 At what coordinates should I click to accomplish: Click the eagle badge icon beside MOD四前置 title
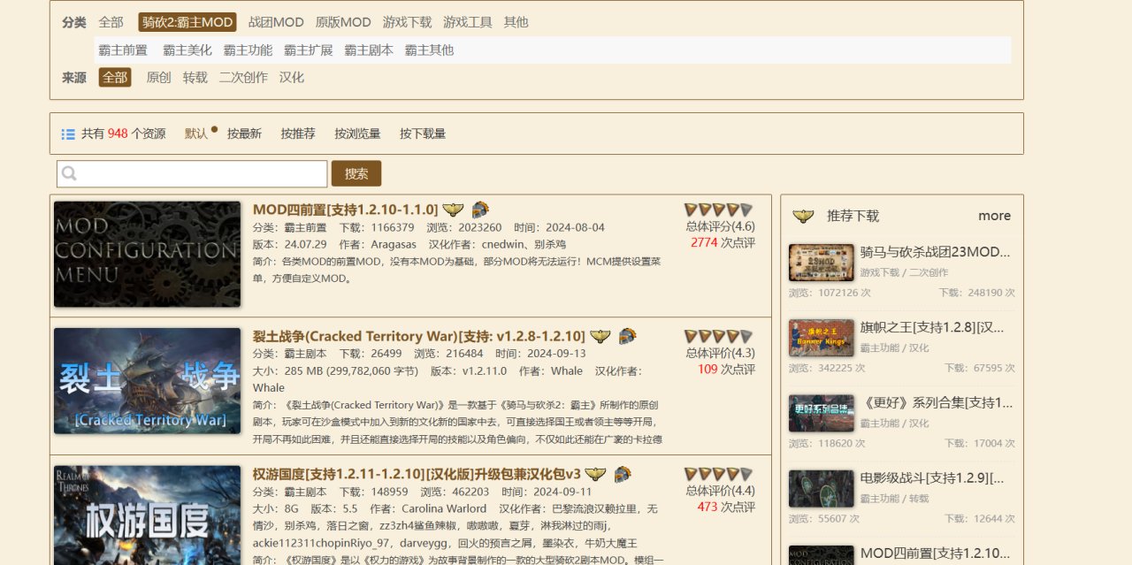pos(453,210)
